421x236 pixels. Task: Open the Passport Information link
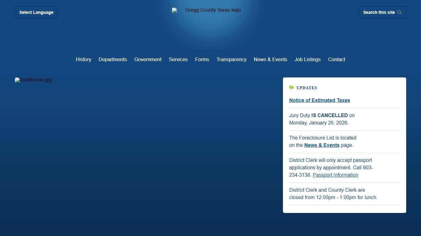click(x=335, y=175)
